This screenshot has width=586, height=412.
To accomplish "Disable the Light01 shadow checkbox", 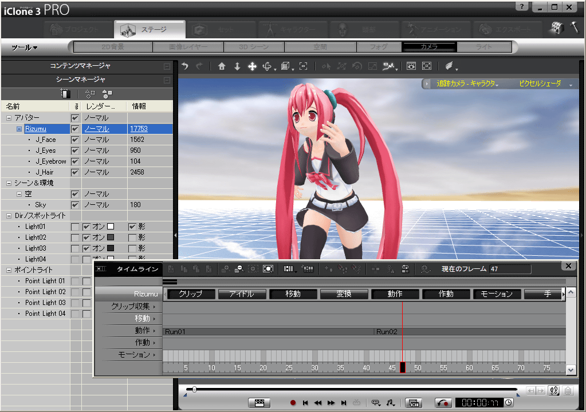I will [132, 227].
